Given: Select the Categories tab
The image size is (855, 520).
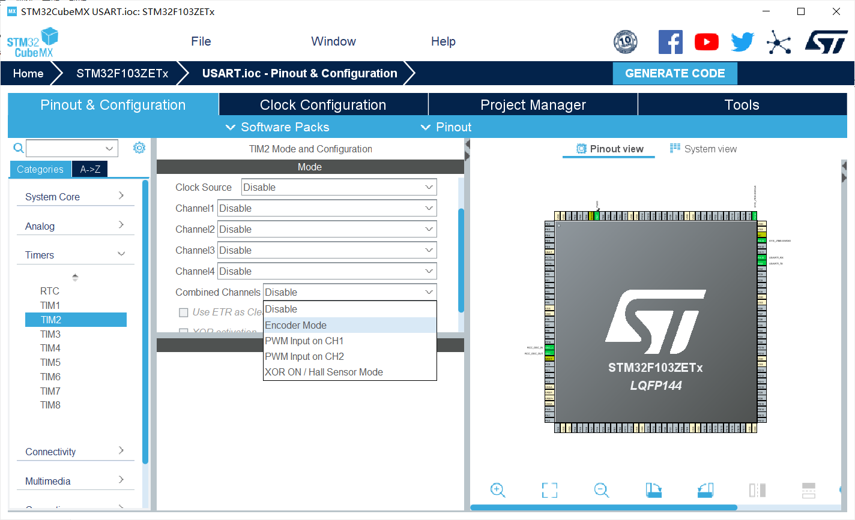Looking at the screenshot, I should pos(40,169).
